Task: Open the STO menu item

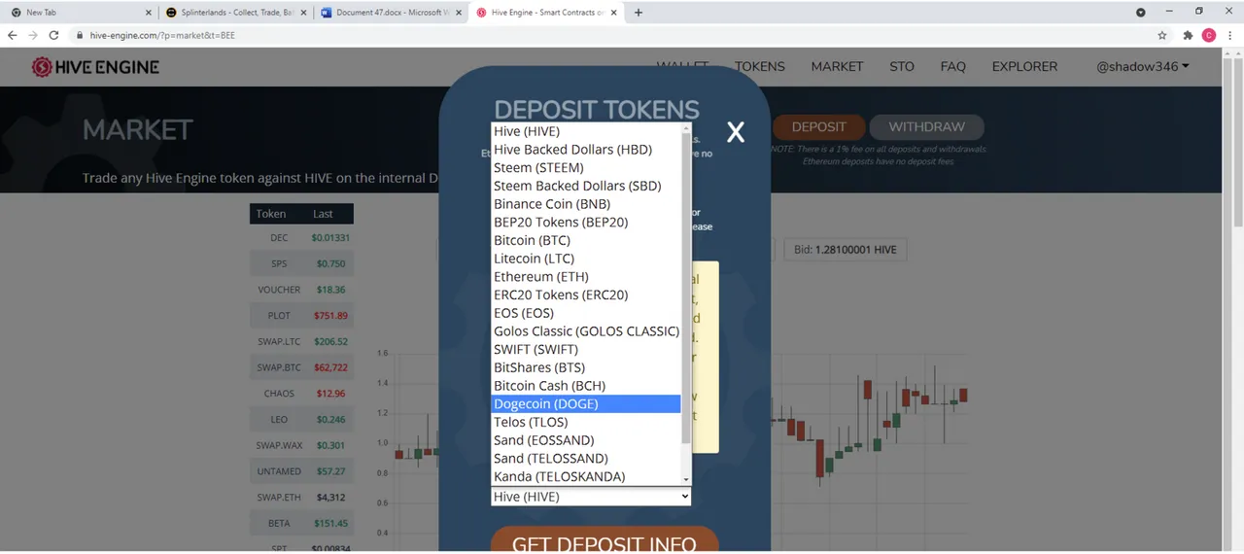Action: (x=902, y=67)
